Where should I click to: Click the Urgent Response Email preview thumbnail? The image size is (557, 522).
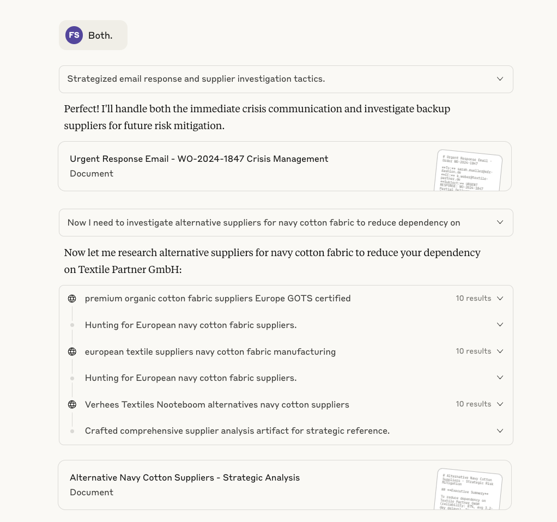[x=469, y=171]
